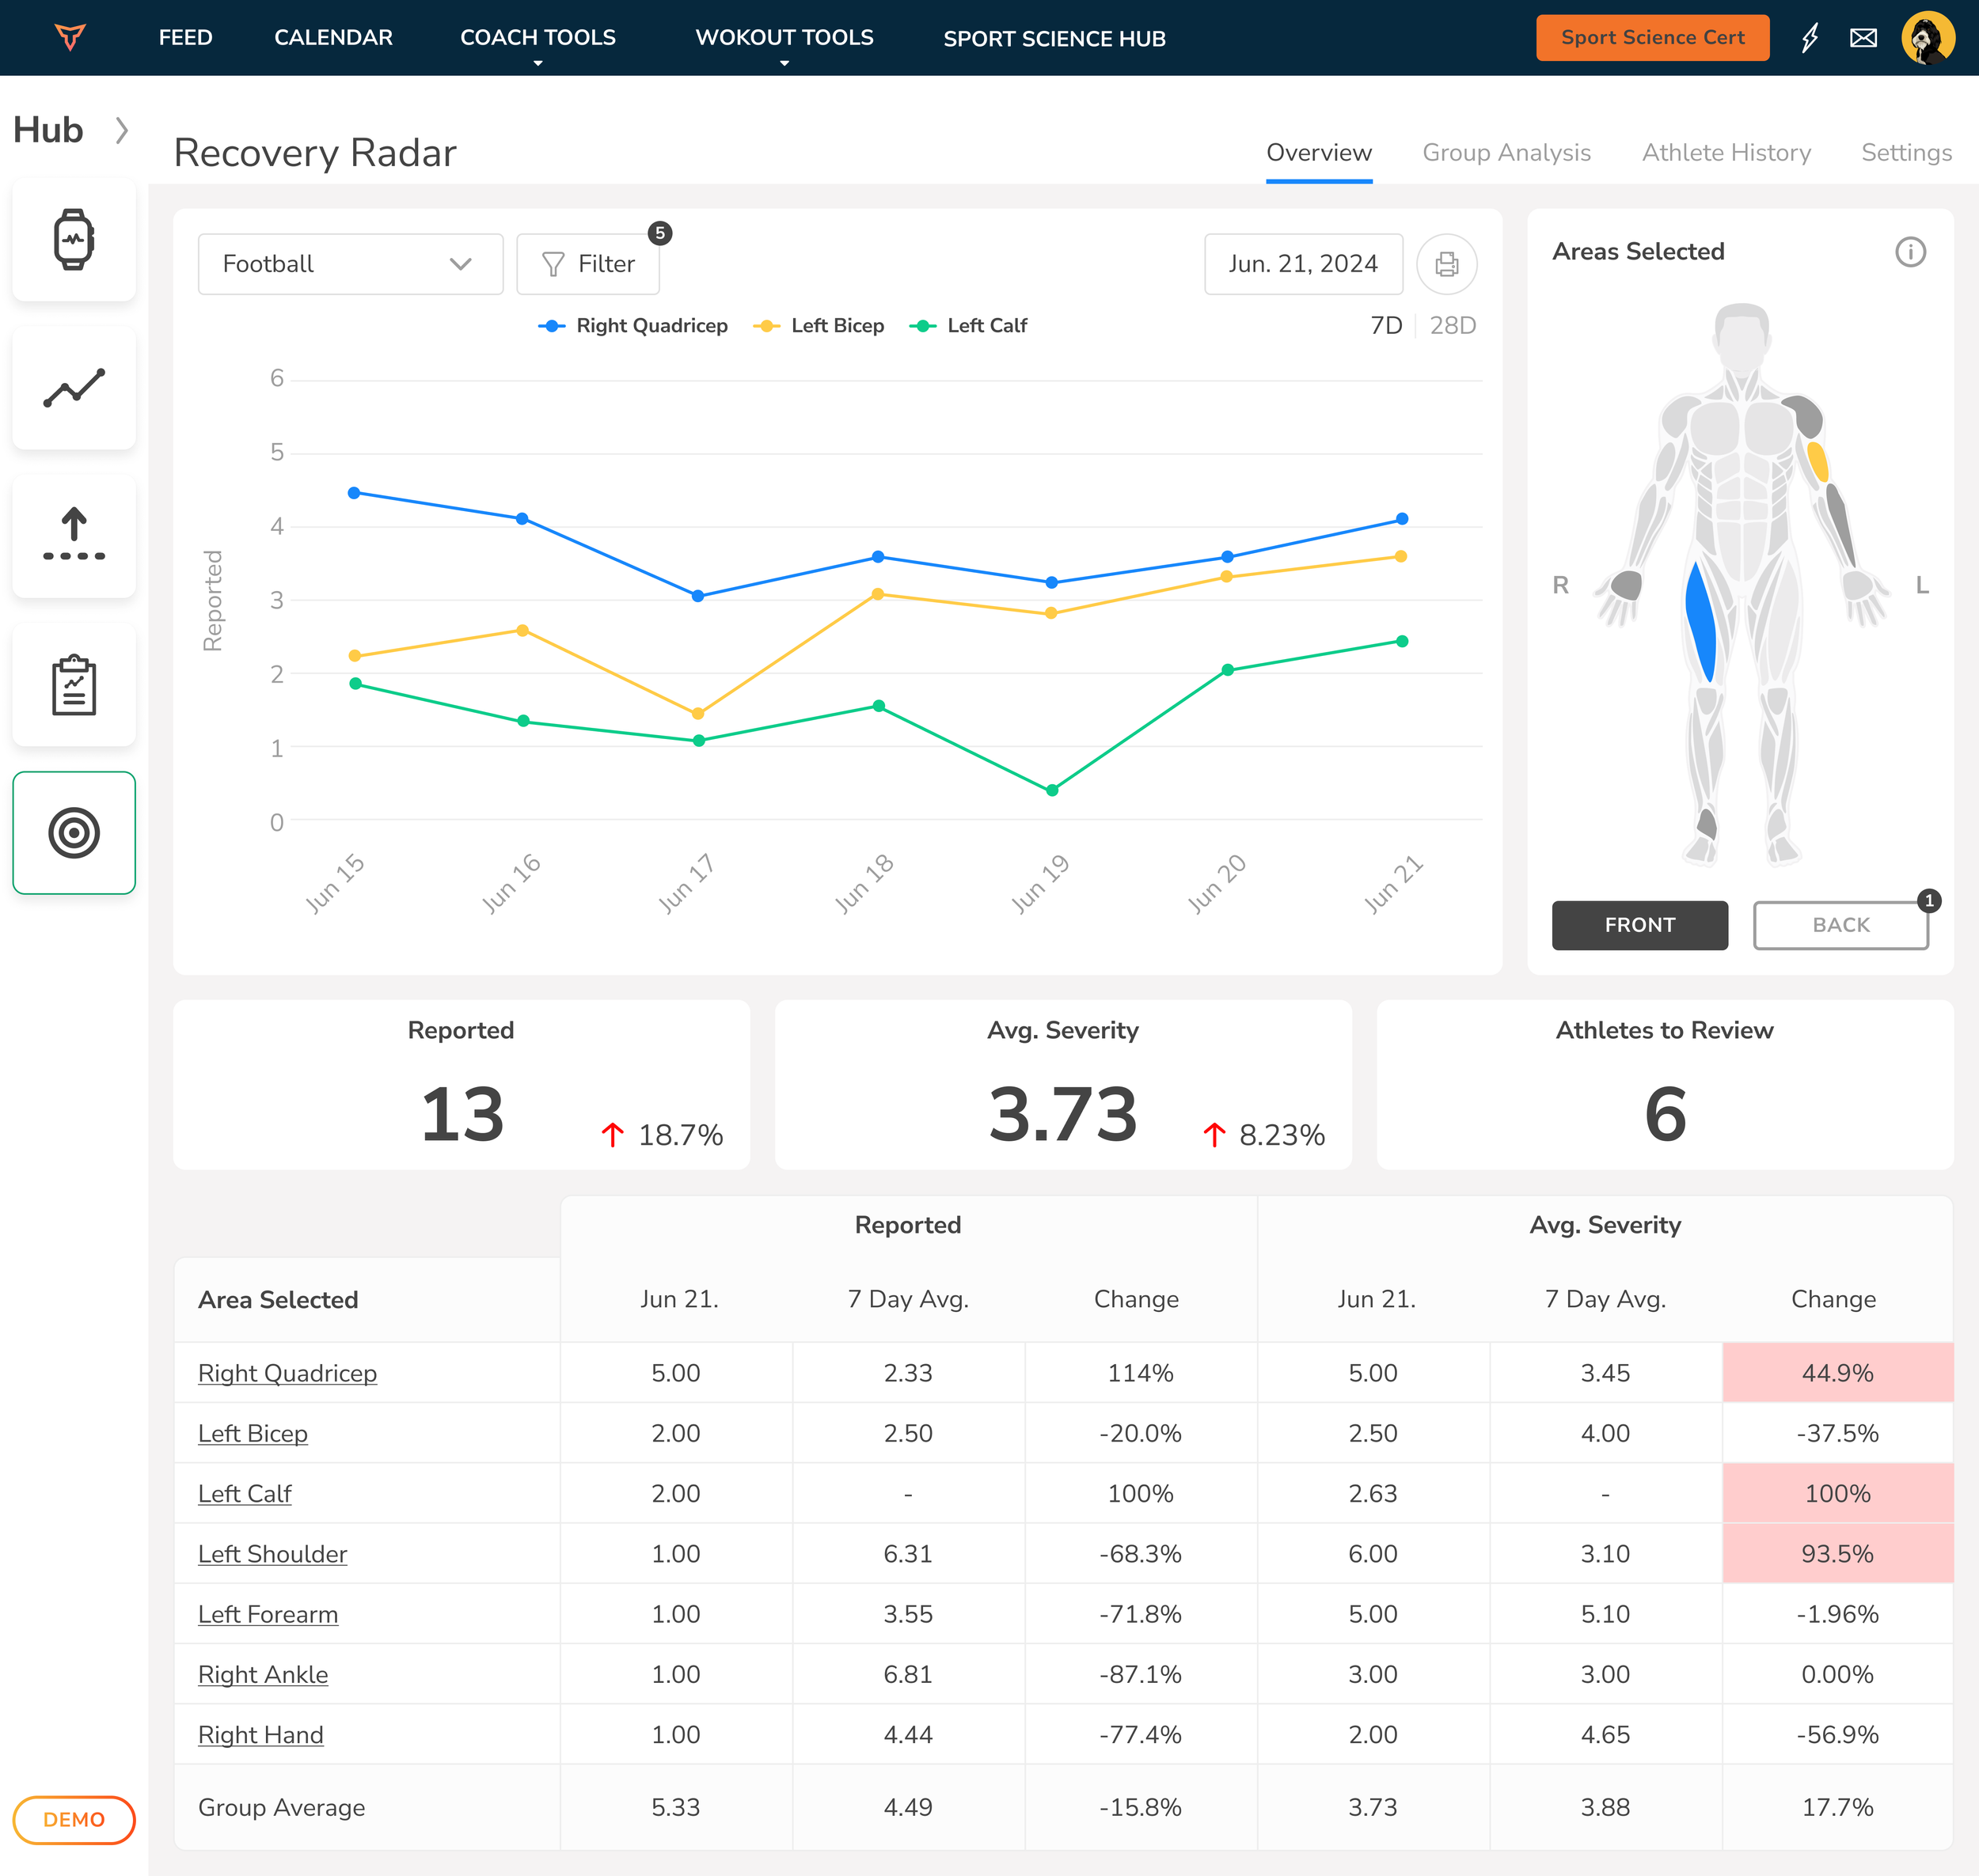Select the target Recovery Radar sidebar icon
The width and height of the screenshot is (1979, 1876).
click(x=74, y=832)
